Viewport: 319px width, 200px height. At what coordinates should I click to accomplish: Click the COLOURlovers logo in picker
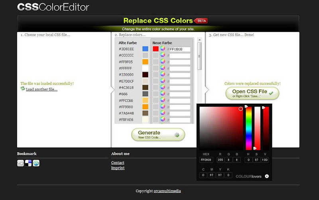coord(248,176)
